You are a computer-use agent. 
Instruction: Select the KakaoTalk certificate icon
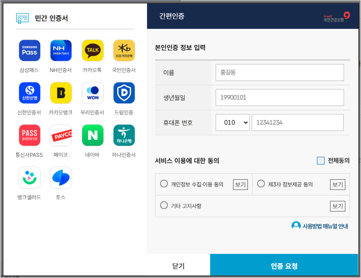pos(92,50)
